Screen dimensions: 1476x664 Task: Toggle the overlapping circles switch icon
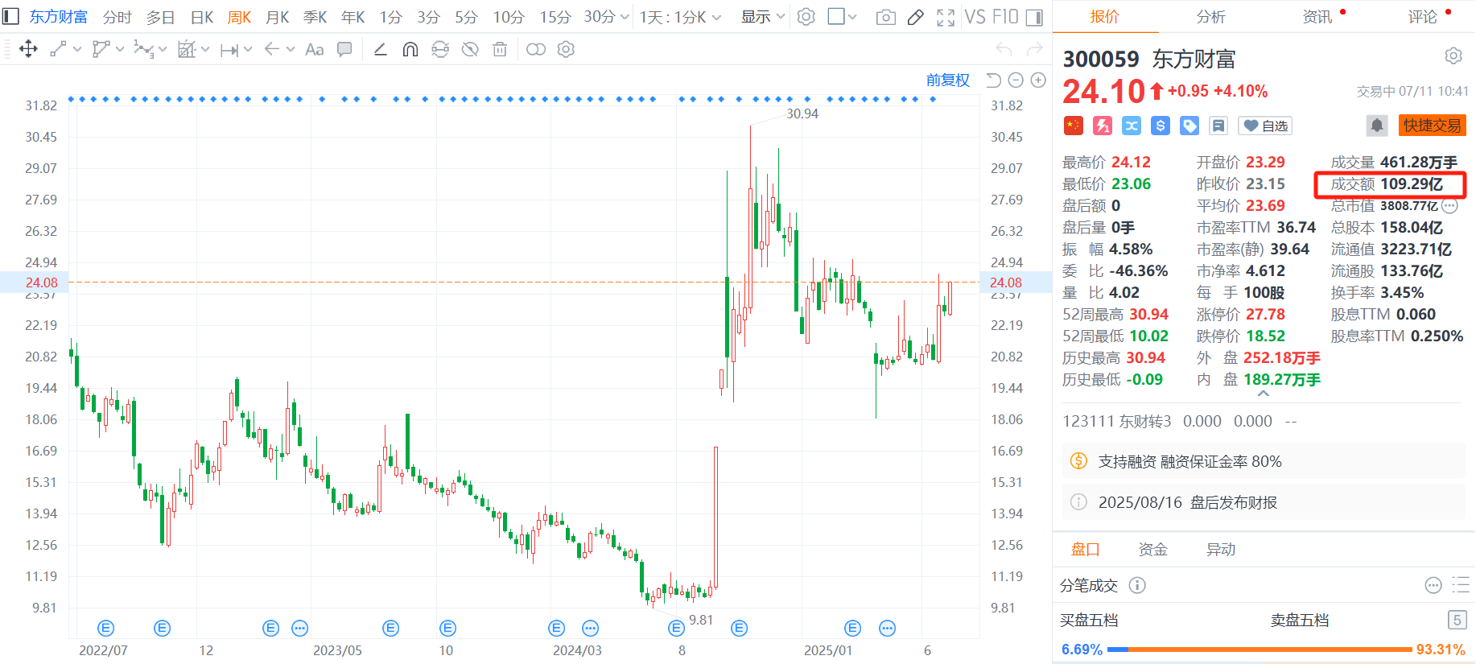536,50
